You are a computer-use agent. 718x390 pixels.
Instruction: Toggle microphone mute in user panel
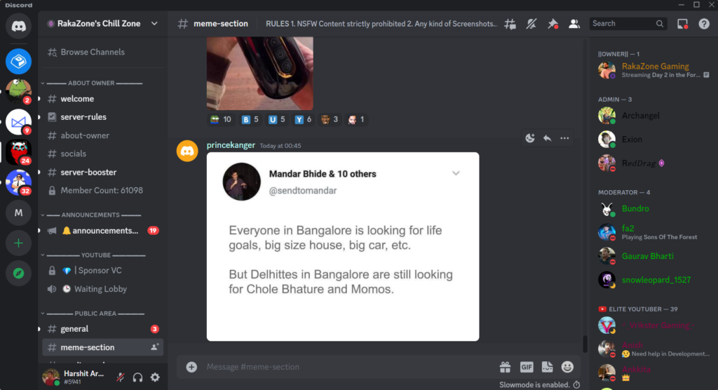point(121,377)
